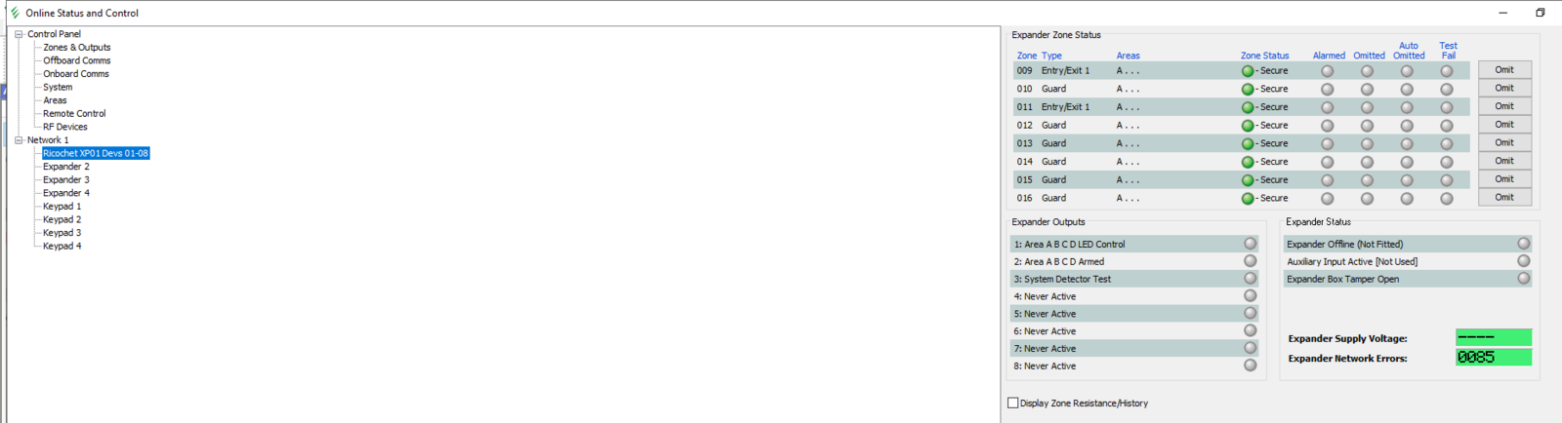Collapse the Control Panel tree node
The image size is (1562, 423).
(x=19, y=34)
